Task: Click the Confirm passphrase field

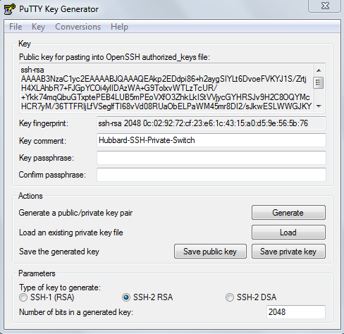Action: 211,175
